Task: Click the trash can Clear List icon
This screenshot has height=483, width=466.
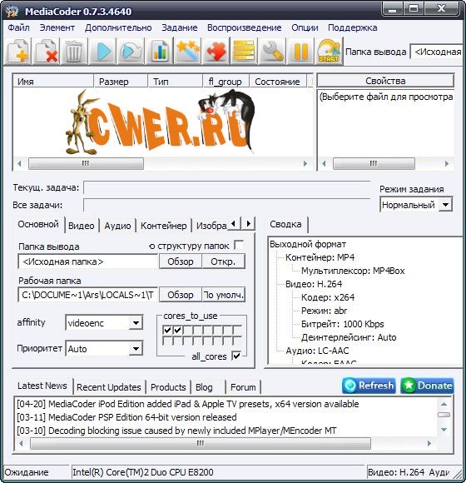Action: coord(74,51)
